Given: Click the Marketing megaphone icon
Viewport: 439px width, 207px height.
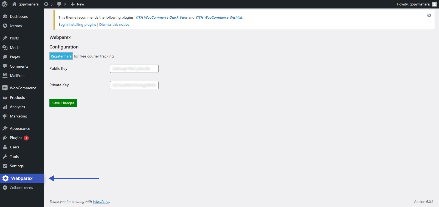Looking at the screenshot, I should (5, 116).
